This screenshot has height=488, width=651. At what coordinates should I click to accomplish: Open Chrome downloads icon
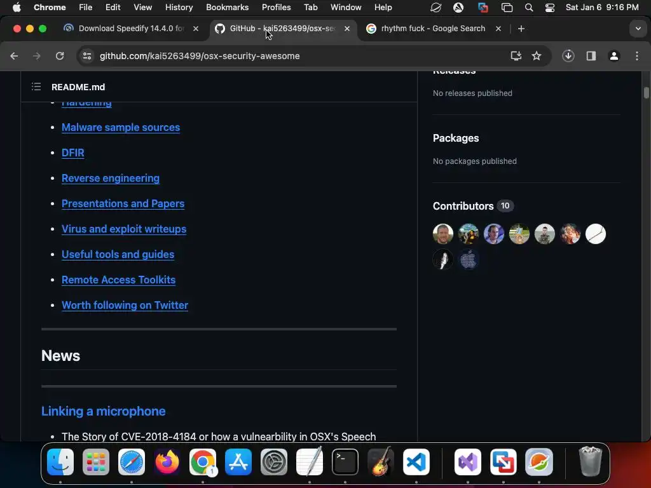coord(568,56)
